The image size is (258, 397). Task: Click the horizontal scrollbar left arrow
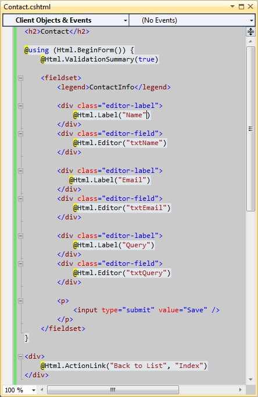coord(42,389)
